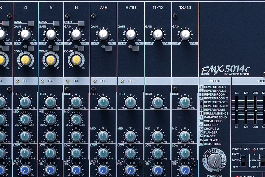The image size is (265, 177).
Task: Adjust GAIN knob on channel 6
Action: coord(76,34)
